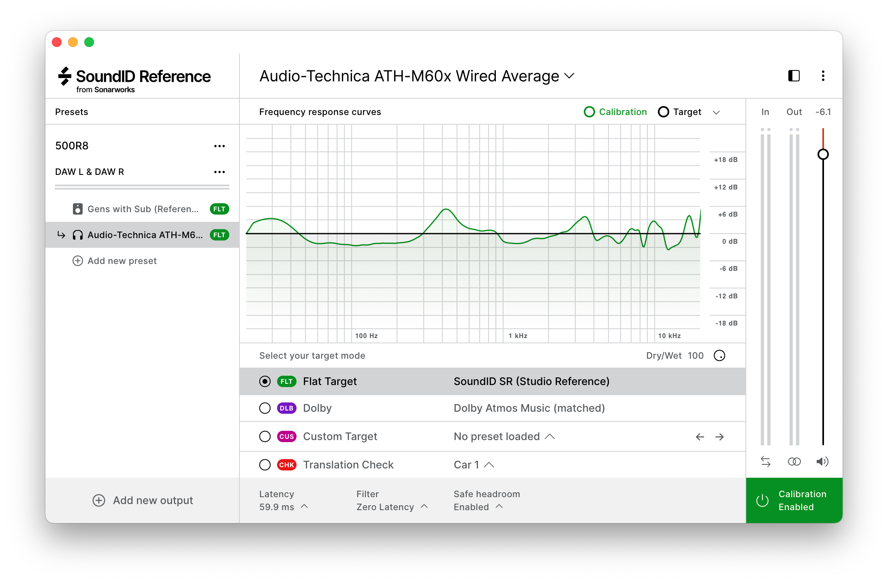Expand the Latency 59.9 ms control

tap(304, 506)
